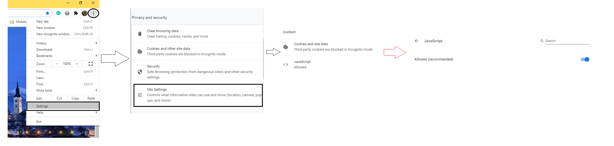The width and height of the screenshot is (614, 146).
Task: Open the Grammarly extension icon
Action: point(58,13)
